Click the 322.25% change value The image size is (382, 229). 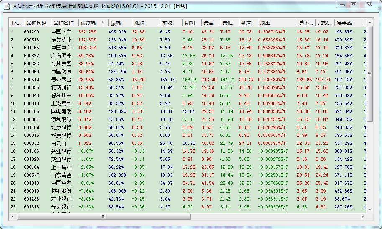tap(87, 32)
